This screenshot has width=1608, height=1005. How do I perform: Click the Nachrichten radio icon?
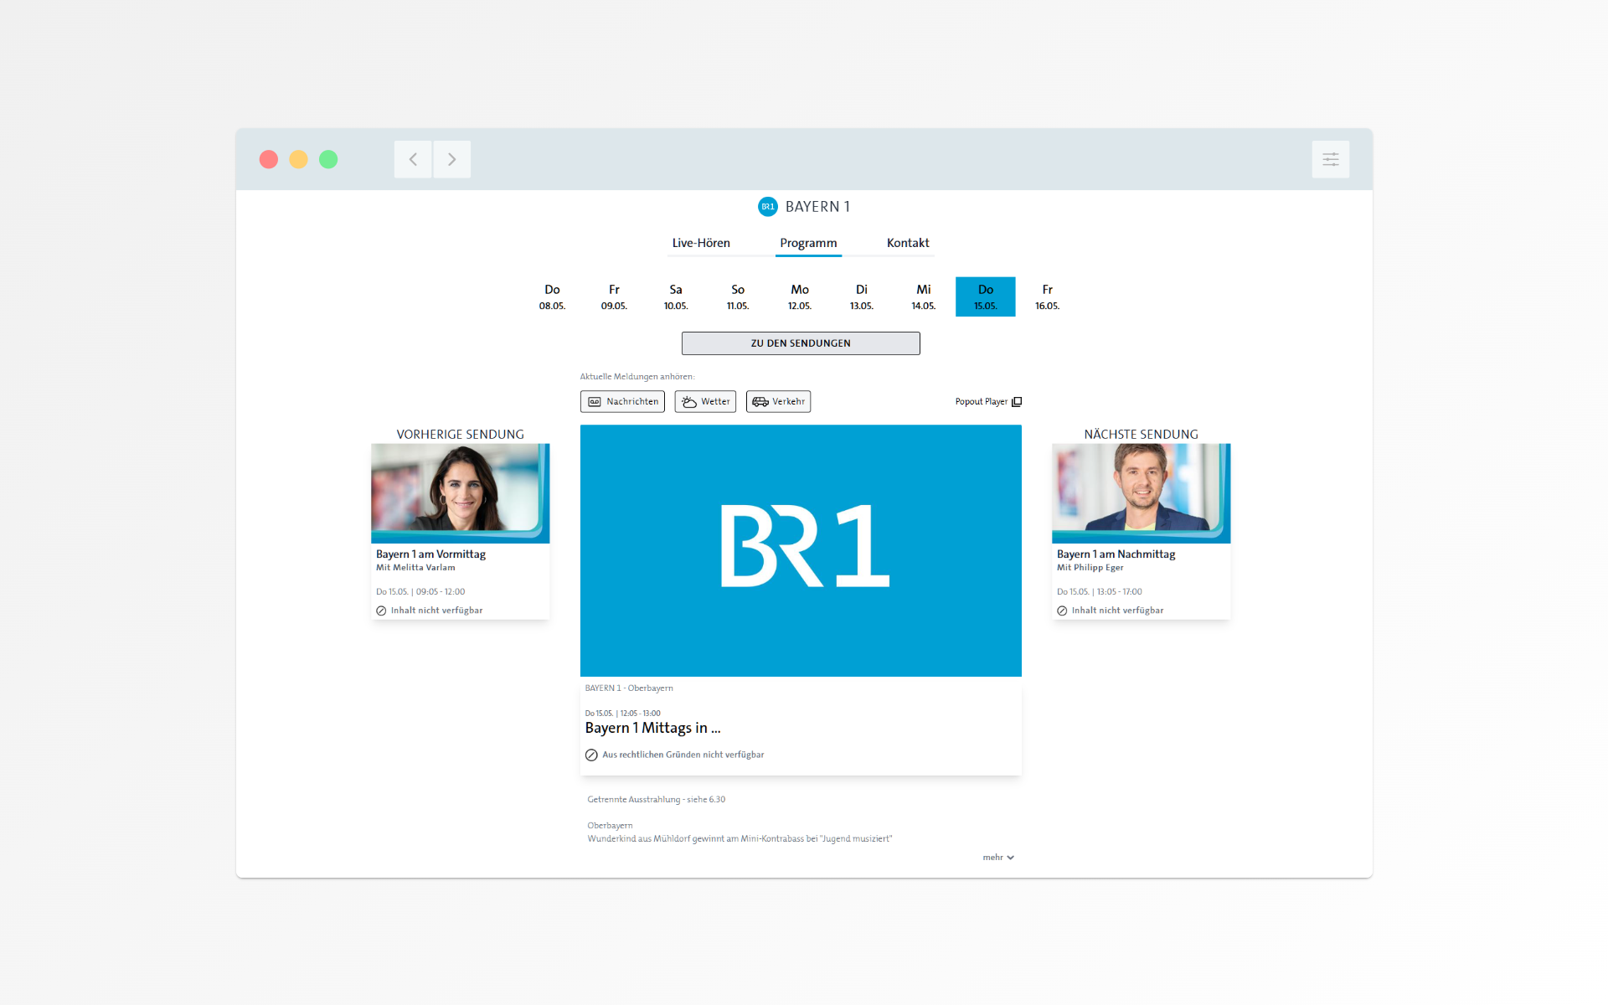[595, 402]
